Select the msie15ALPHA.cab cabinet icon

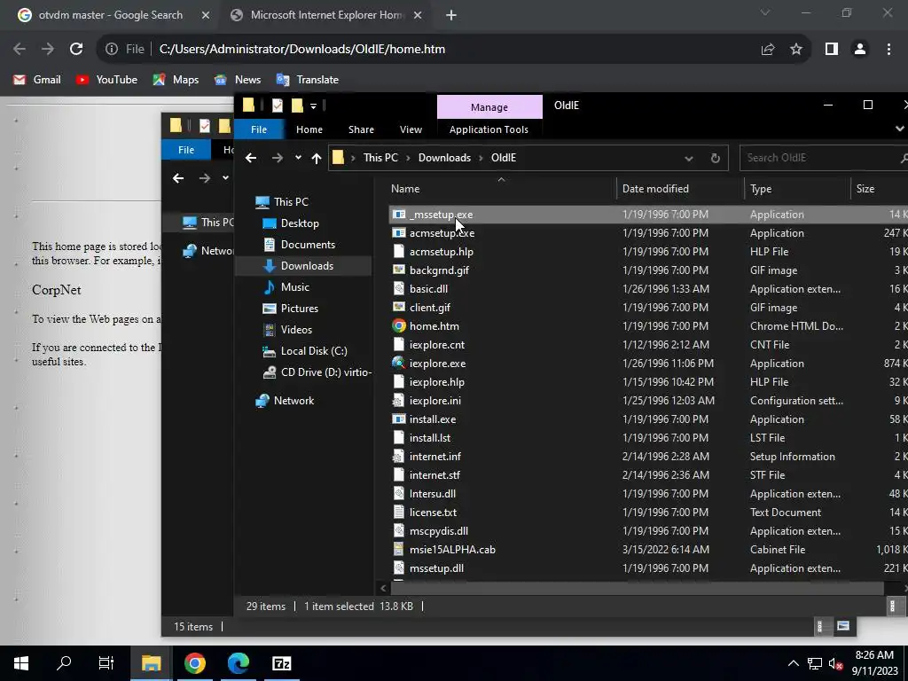click(x=399, y=549)
